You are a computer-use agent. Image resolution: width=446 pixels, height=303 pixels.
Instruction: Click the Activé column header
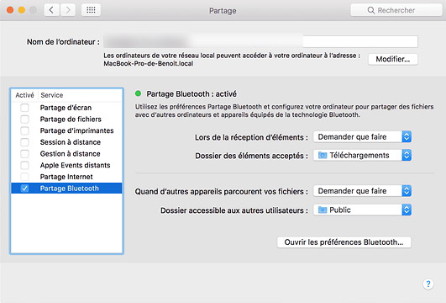tap(24, 95)
